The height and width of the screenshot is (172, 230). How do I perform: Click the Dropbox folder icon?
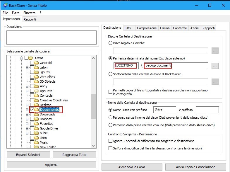[x=37, y=119]
